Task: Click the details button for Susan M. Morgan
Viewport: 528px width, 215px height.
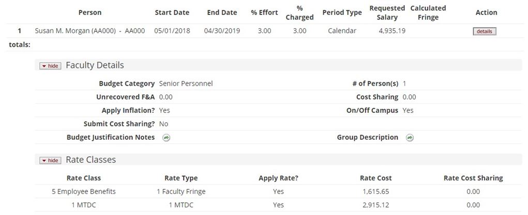Action: pyautogui.click(x=484, y=31)
